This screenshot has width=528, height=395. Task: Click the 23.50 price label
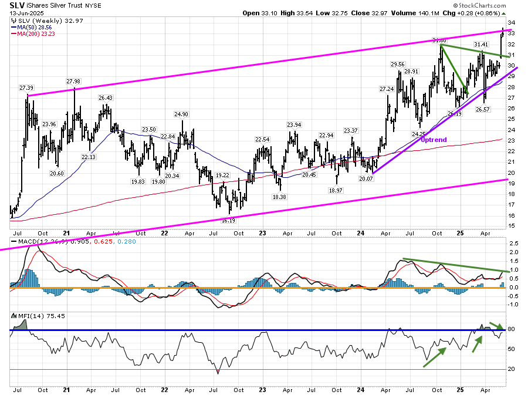[x=149, y=129]
